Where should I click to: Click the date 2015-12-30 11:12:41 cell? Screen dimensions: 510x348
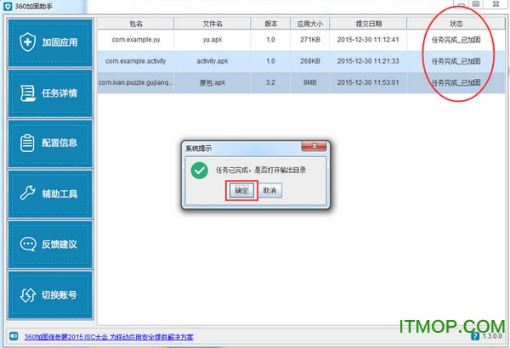[368, 40]
